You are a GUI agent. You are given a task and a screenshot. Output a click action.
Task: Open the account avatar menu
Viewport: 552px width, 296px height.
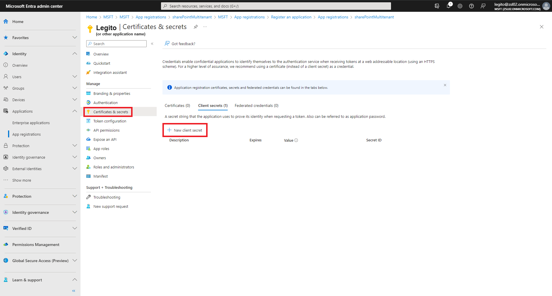click(546, 6)
